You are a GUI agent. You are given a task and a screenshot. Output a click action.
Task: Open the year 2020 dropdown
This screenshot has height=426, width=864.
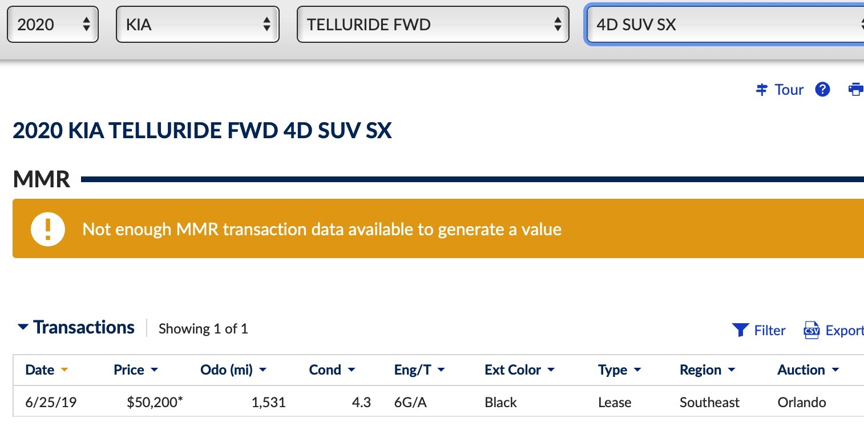(x=53, y=25)
